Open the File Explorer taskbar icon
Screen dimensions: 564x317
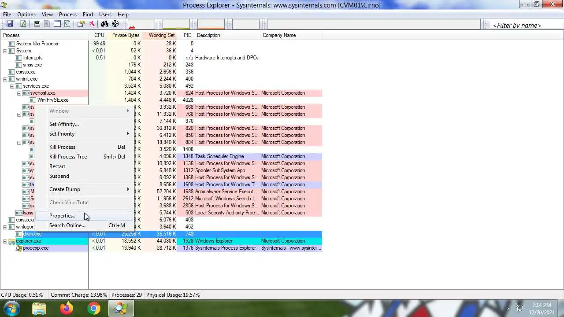click(x=39, y=308)
